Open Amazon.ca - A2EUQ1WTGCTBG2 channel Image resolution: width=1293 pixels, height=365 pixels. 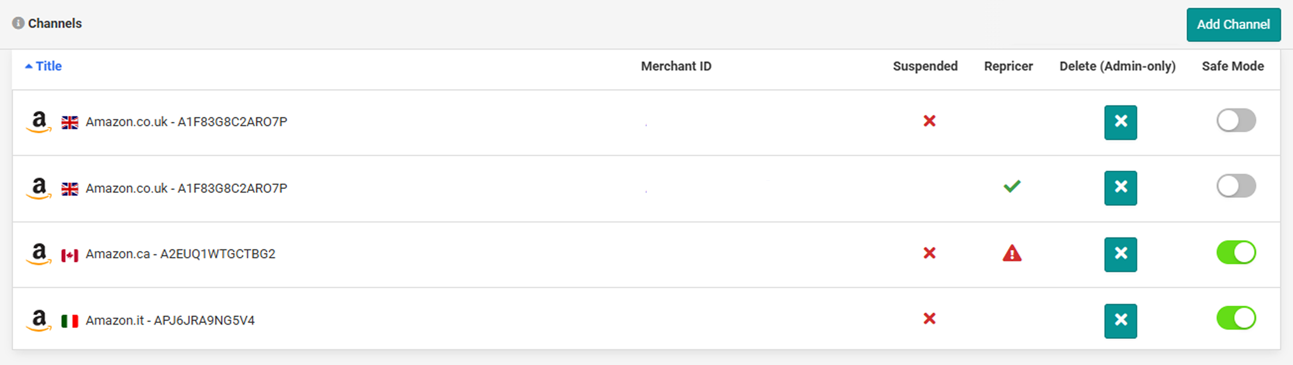(180, 254)
